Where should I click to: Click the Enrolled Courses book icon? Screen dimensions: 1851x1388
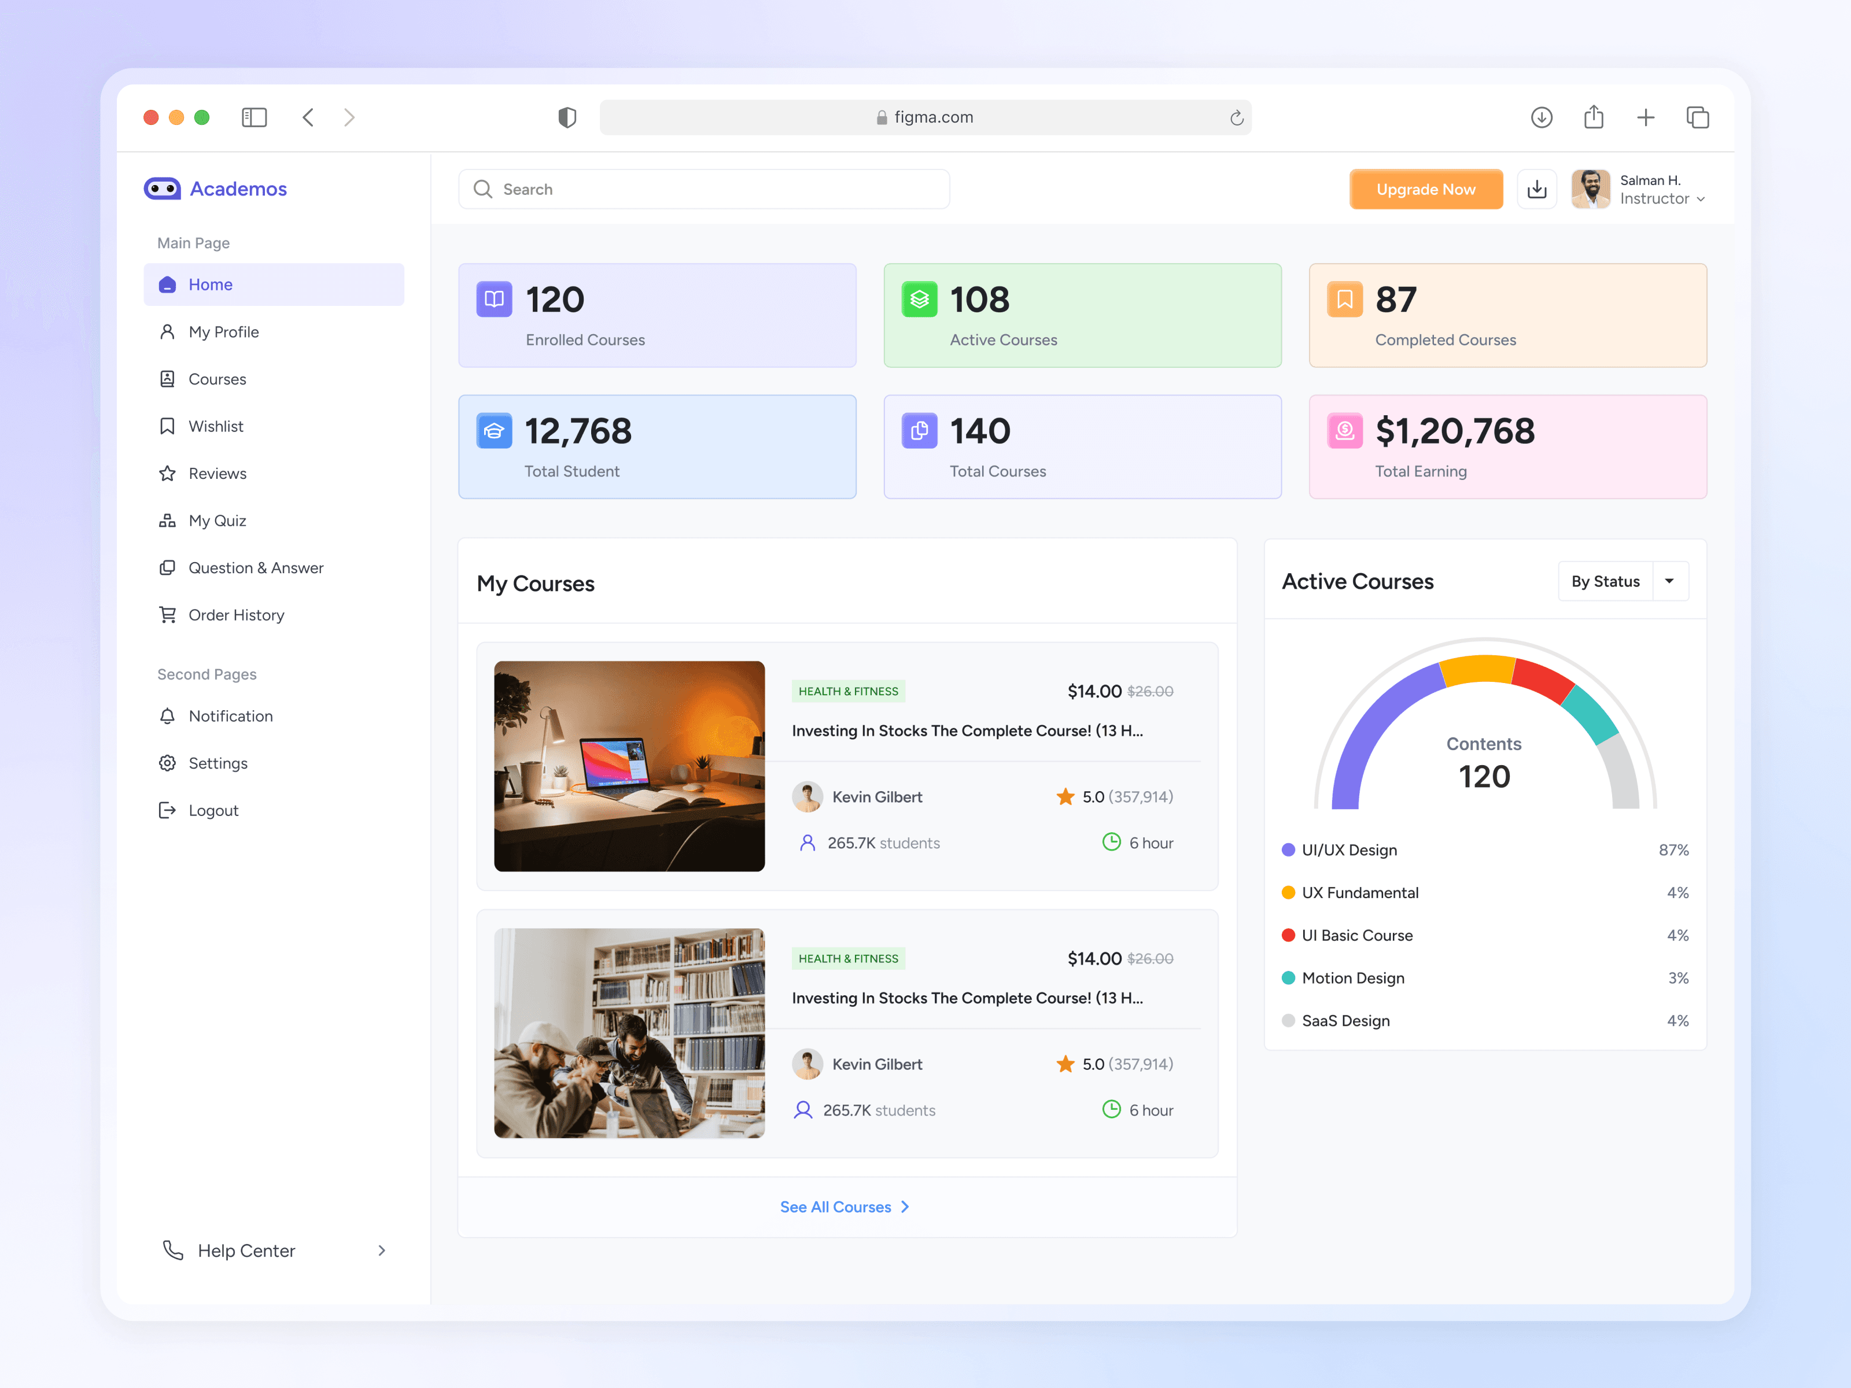point(494,298)
